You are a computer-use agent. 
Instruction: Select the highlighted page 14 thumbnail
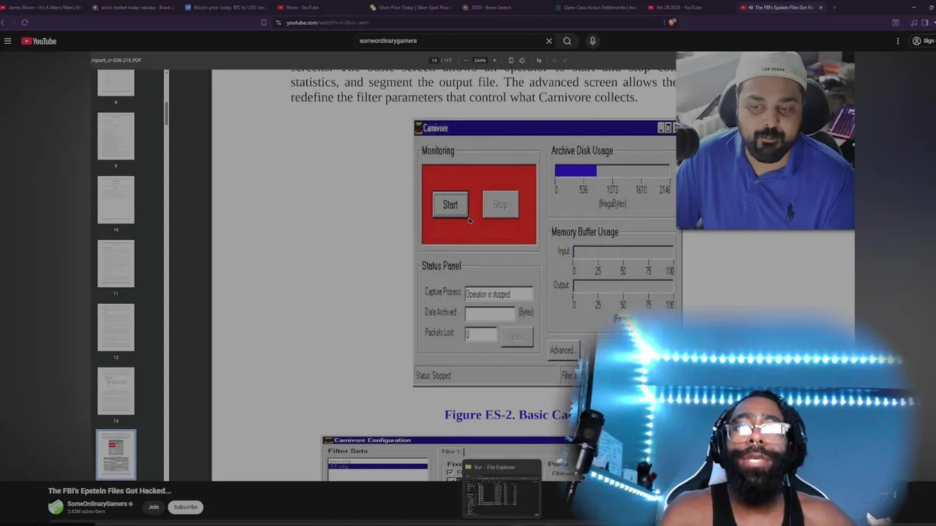pos(116,454)
